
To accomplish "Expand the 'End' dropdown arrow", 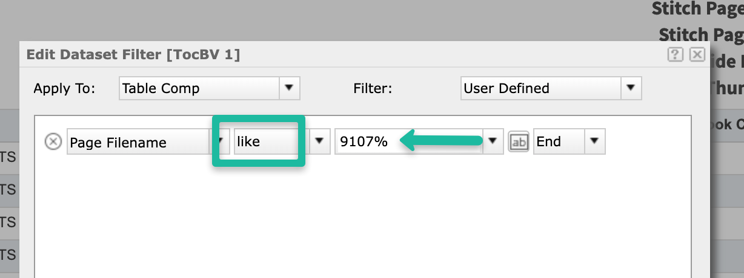I will point(594,142).
